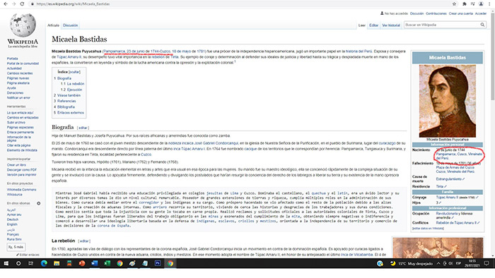The image size is (495, 278).
Task: Click the active Chrome taskbar icon
Action: (x=170, y=263)
